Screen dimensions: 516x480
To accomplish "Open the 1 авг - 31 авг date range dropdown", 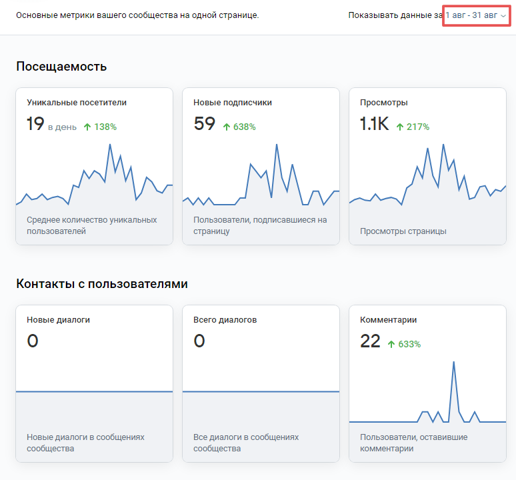I will pos(476,15).
